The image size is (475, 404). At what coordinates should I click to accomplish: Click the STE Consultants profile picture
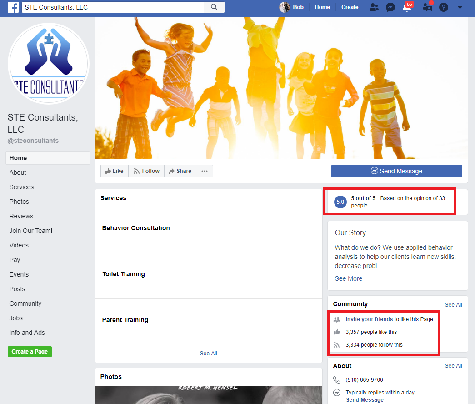(49, 63)
